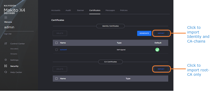This screenshot has height=96, width=216.
Task: Tick the autocert row checkbox
Action: point(56,50)
